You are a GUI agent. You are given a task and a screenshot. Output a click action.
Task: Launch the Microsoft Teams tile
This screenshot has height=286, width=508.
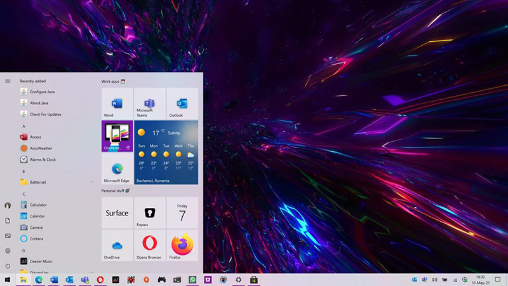pos(150,103)
